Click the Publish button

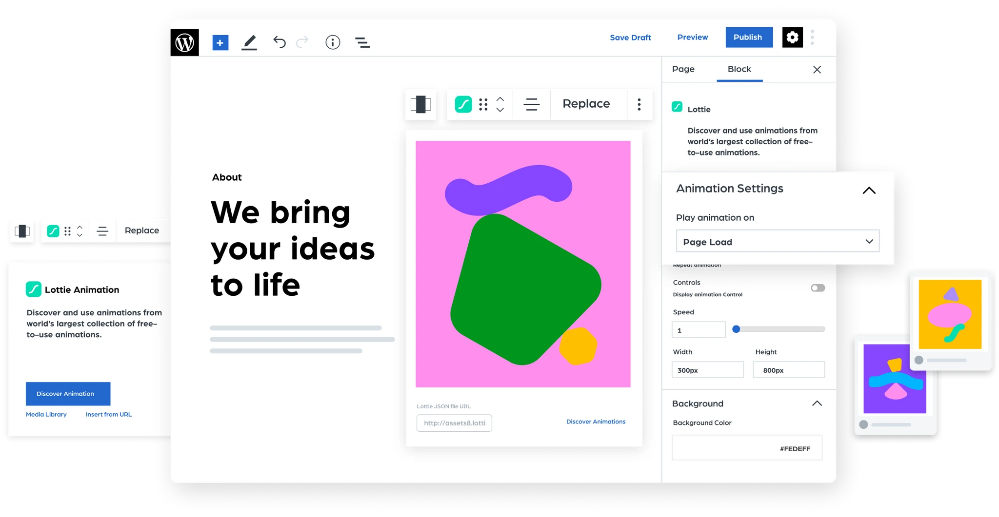point(748,38)
